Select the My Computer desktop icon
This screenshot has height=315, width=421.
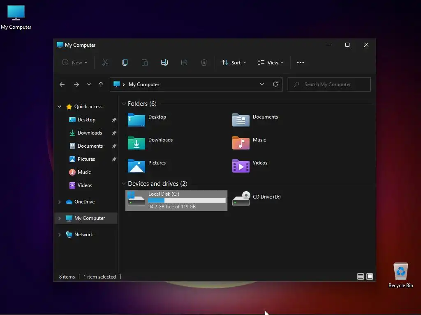tap(16, 17)
